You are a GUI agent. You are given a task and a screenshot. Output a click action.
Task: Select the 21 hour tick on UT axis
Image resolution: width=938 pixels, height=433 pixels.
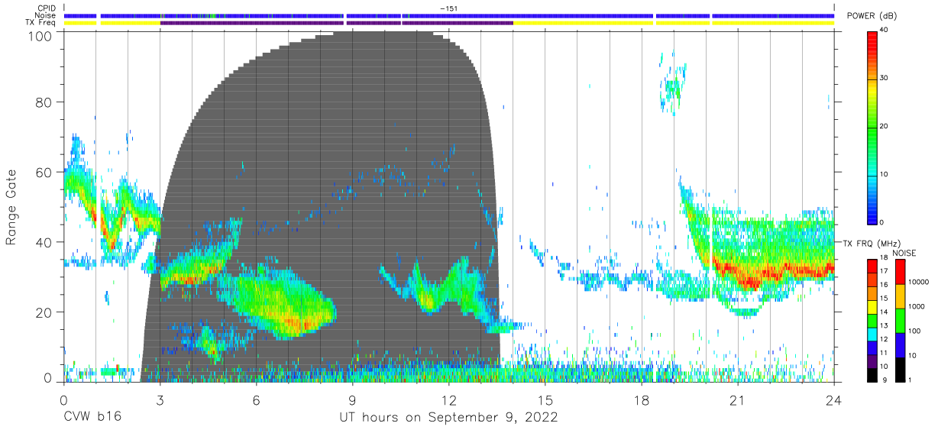738,400
